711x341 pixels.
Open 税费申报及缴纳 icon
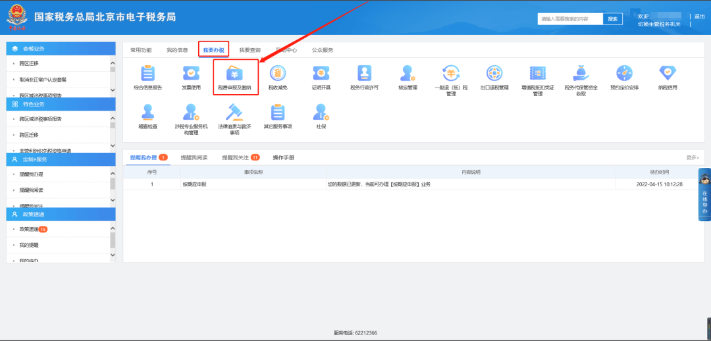coord(235,74)
